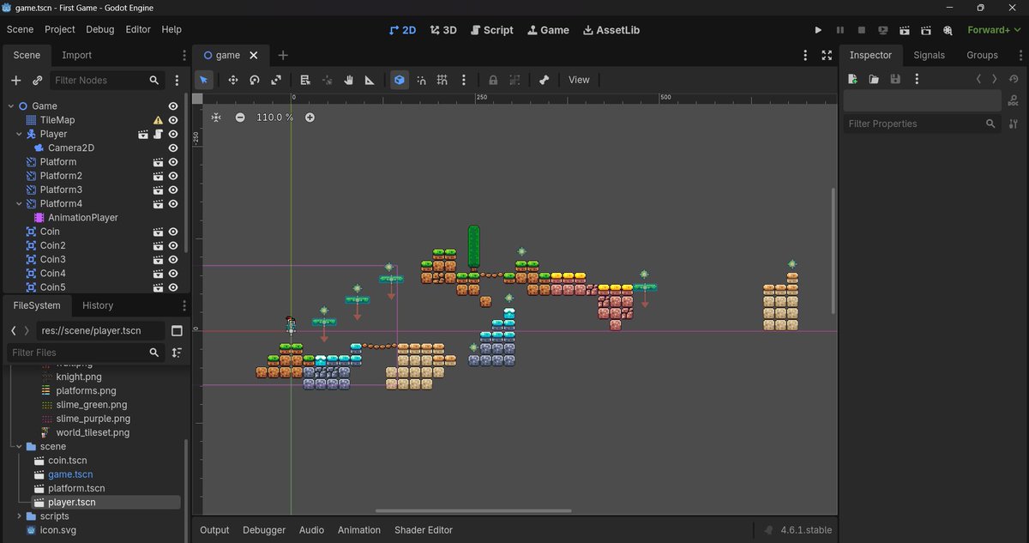Group selected node children icon
1029x543 pixels.
pyautogui.click(x=514, y=80)
